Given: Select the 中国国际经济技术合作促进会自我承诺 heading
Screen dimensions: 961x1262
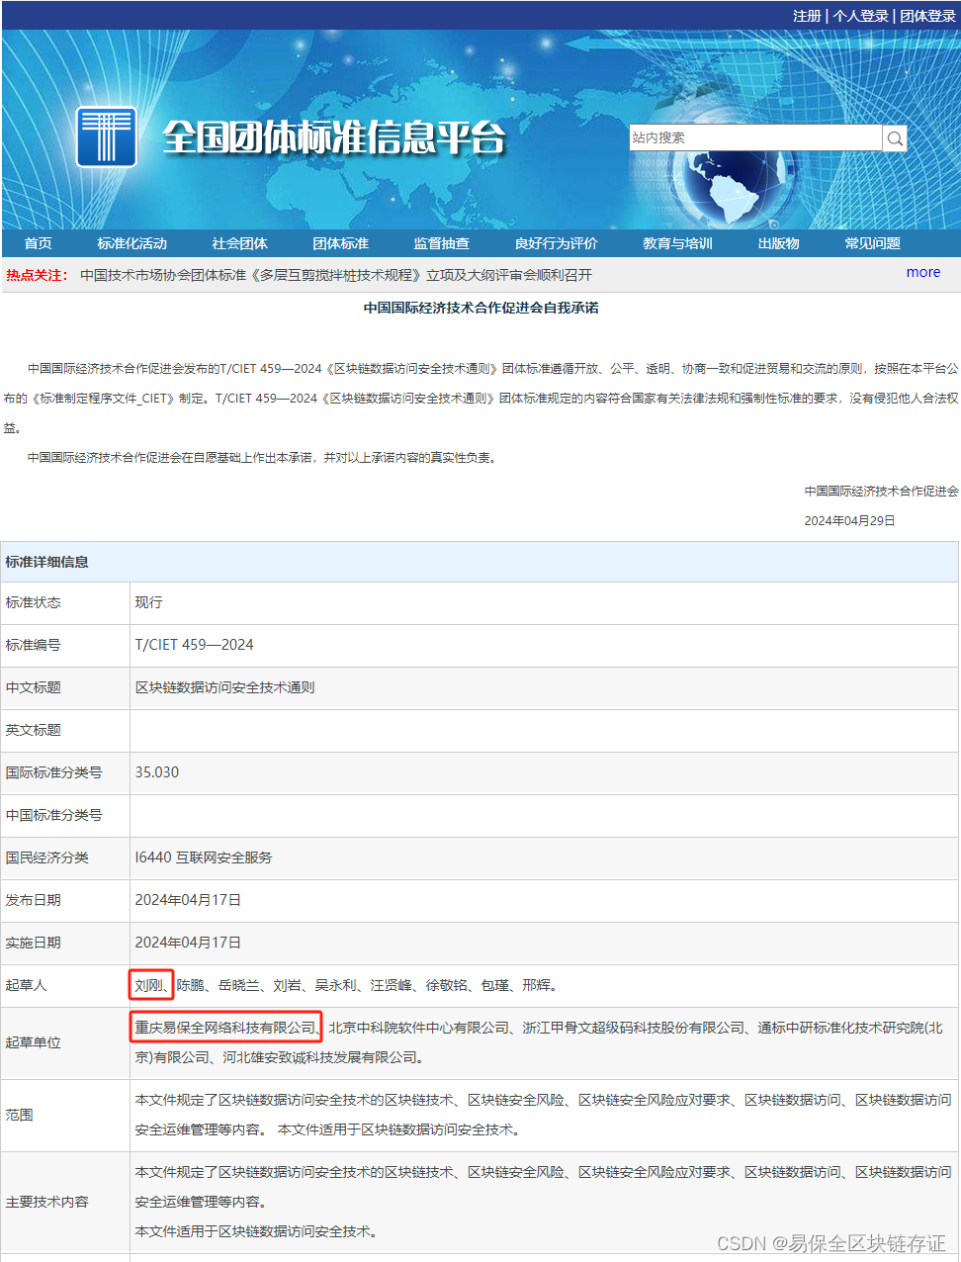Looking at the screenshot, I should point(480,308).
